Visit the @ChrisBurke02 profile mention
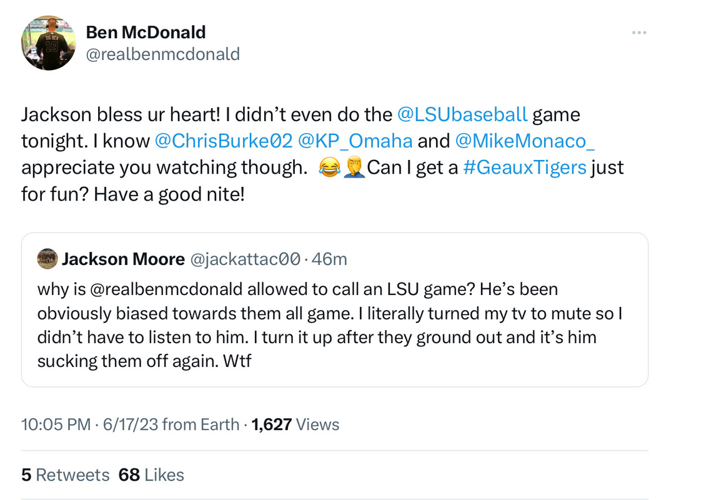Screen dimensions: 709x500 pos(223,141)
